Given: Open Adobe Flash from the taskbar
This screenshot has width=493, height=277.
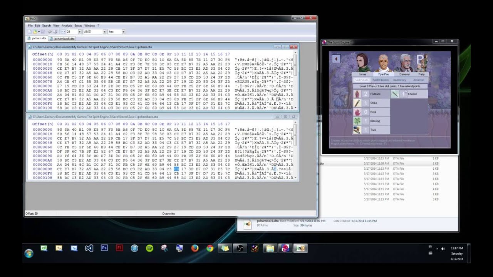Looking at the screenshot, I should click(119, 248).
